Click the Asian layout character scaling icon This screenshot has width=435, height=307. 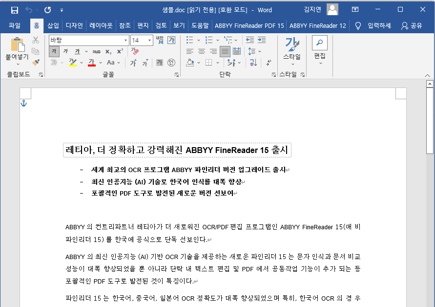click(x=231, y=63)
